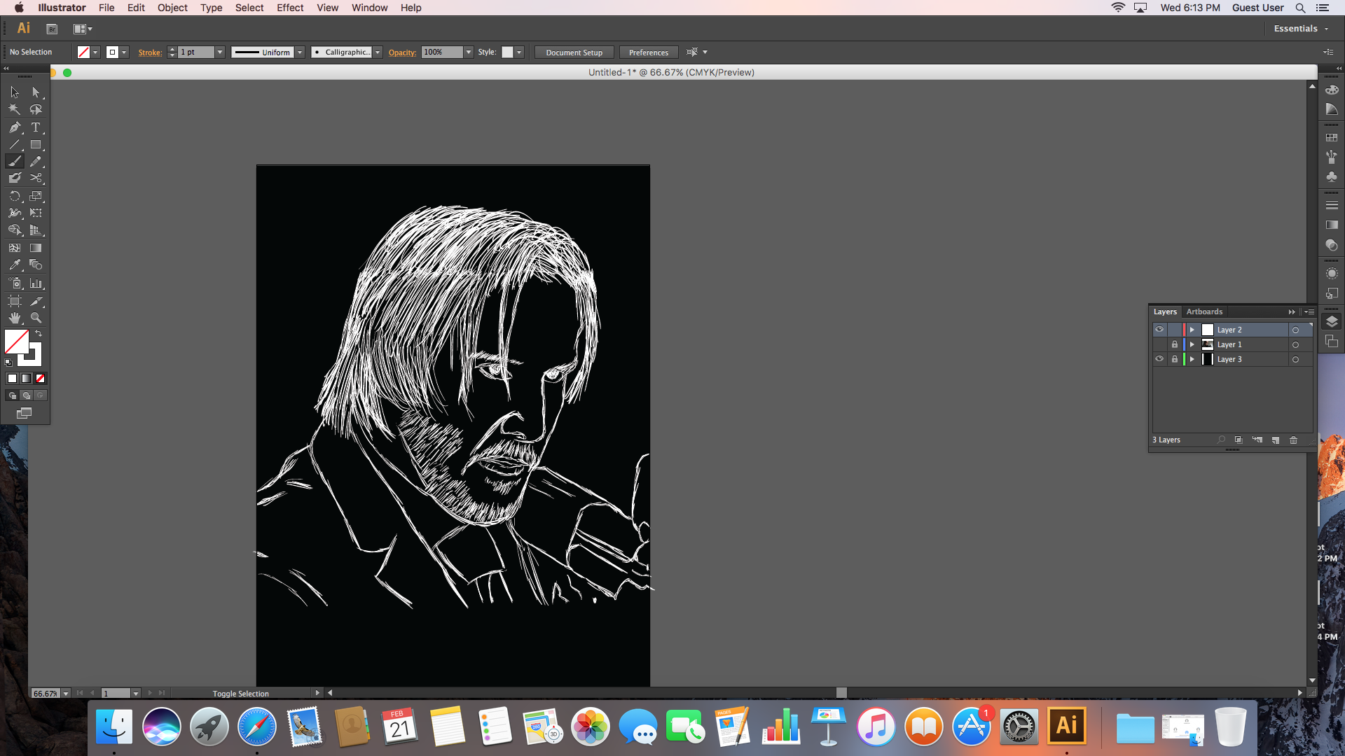Switch to the Artboards tab
The height and width of the screenshot is (756, 1345).
tap(1204, 311)
